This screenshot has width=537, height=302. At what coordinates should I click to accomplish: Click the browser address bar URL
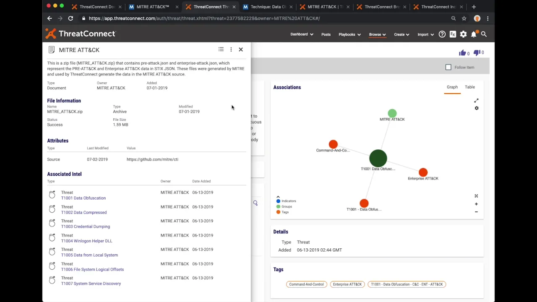pos(204,18)
